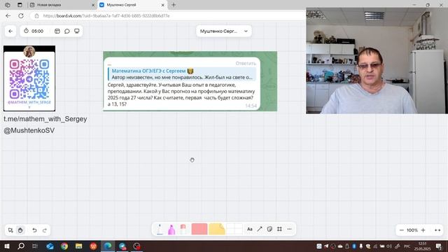Activate the hand pan tool
The image size is (448, 252).
pos(20,230)
